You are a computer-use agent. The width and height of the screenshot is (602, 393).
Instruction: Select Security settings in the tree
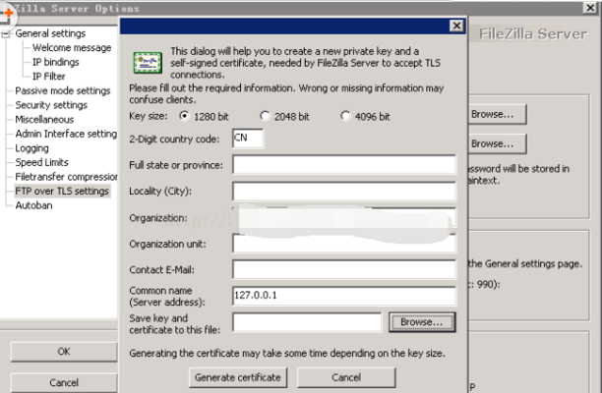[x=51, y=105]
